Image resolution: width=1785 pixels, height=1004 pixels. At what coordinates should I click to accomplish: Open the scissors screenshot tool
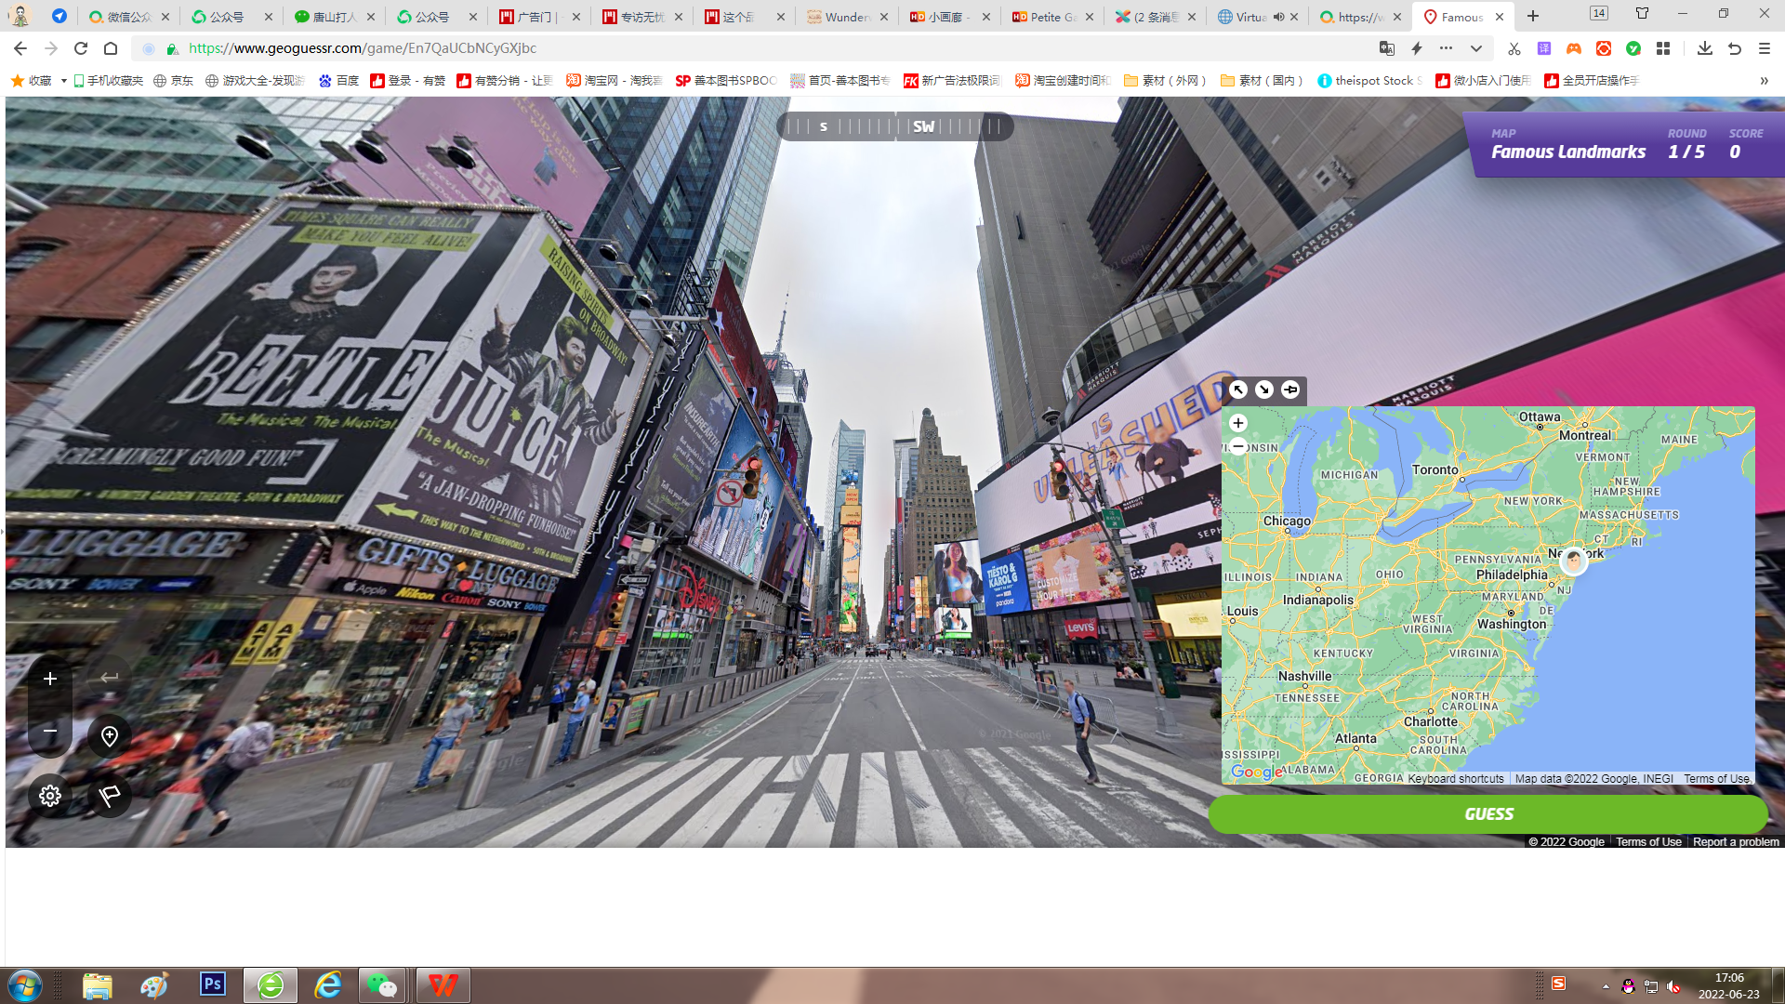[x=1514, y=48]
